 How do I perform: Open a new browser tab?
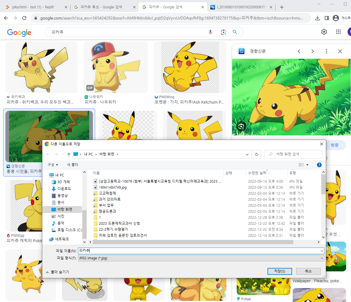pyautogui.click(x=282, y=7)
